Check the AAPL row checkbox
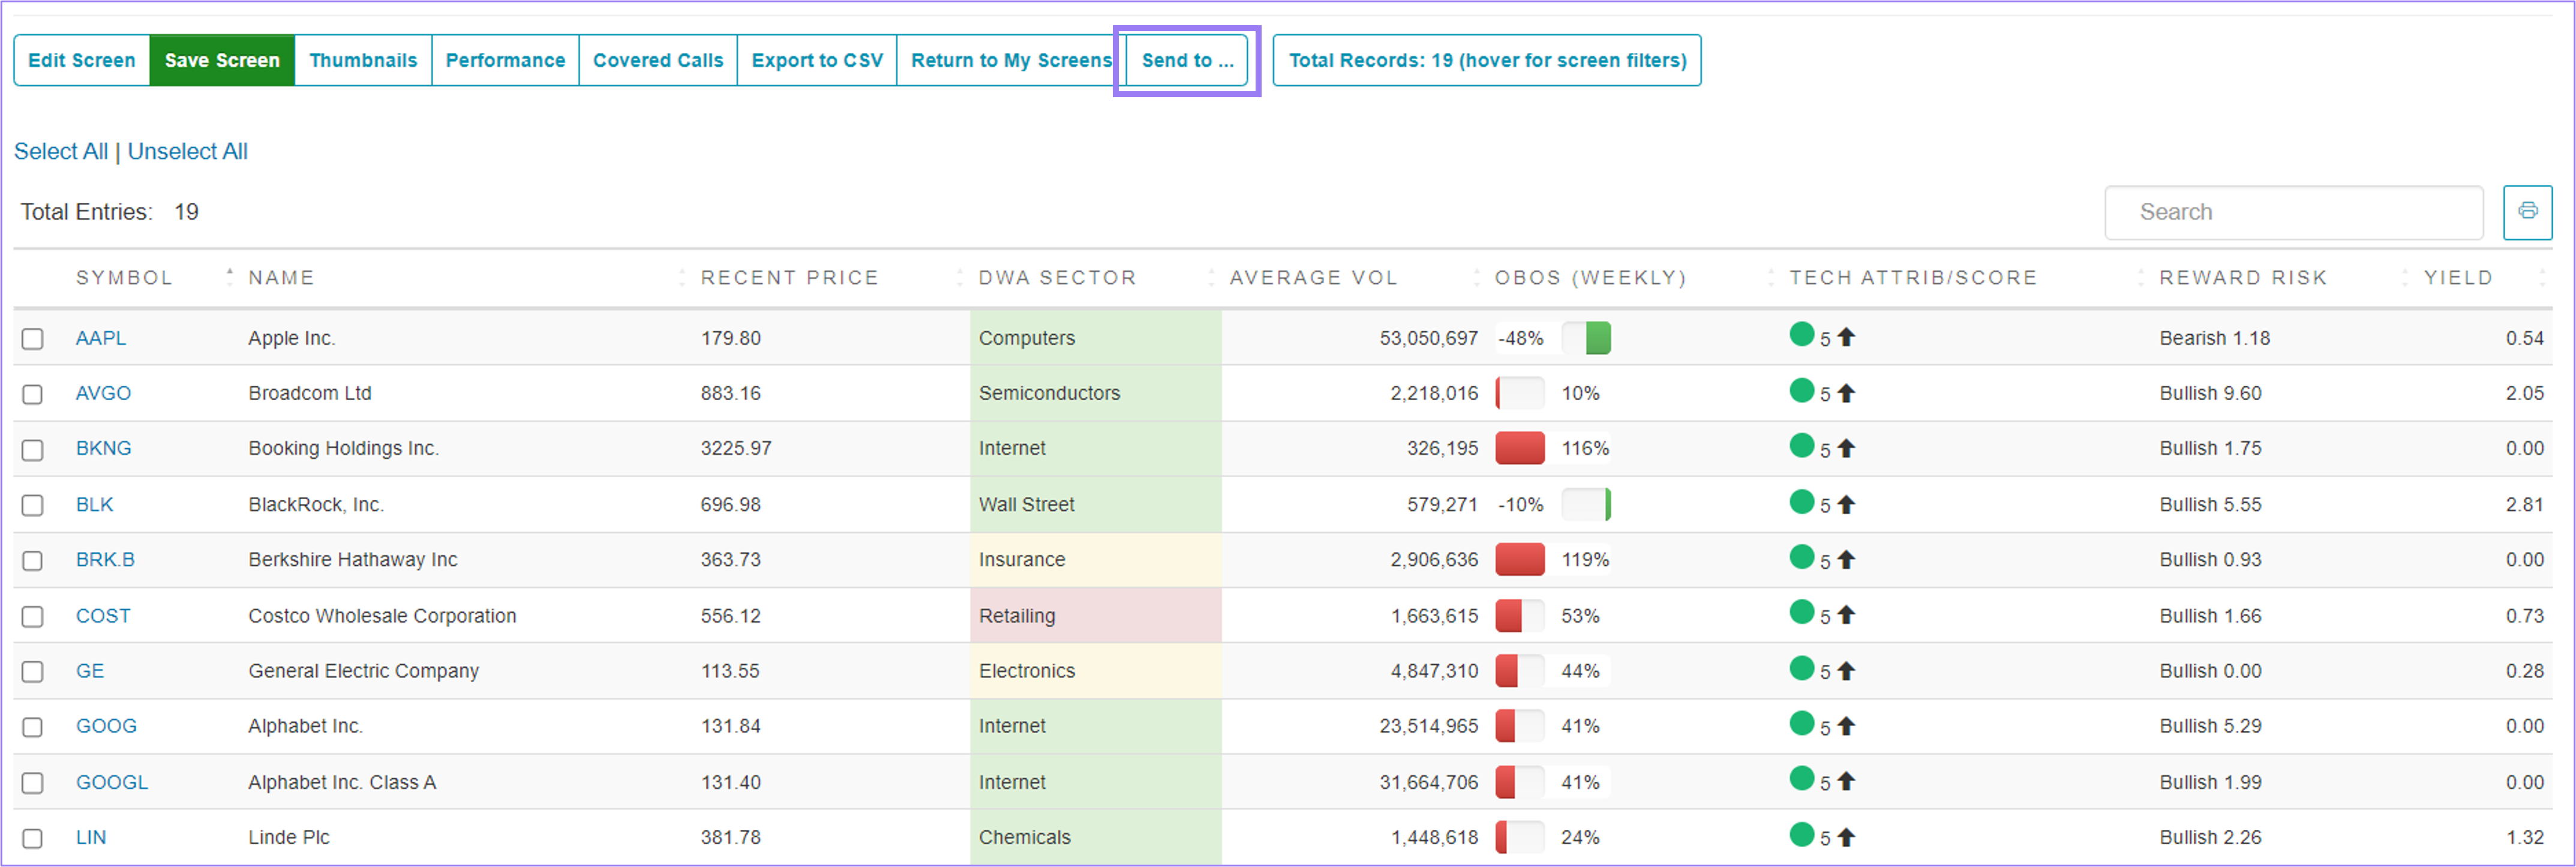Screen dimensions: 2576x867 pos(33,339)
